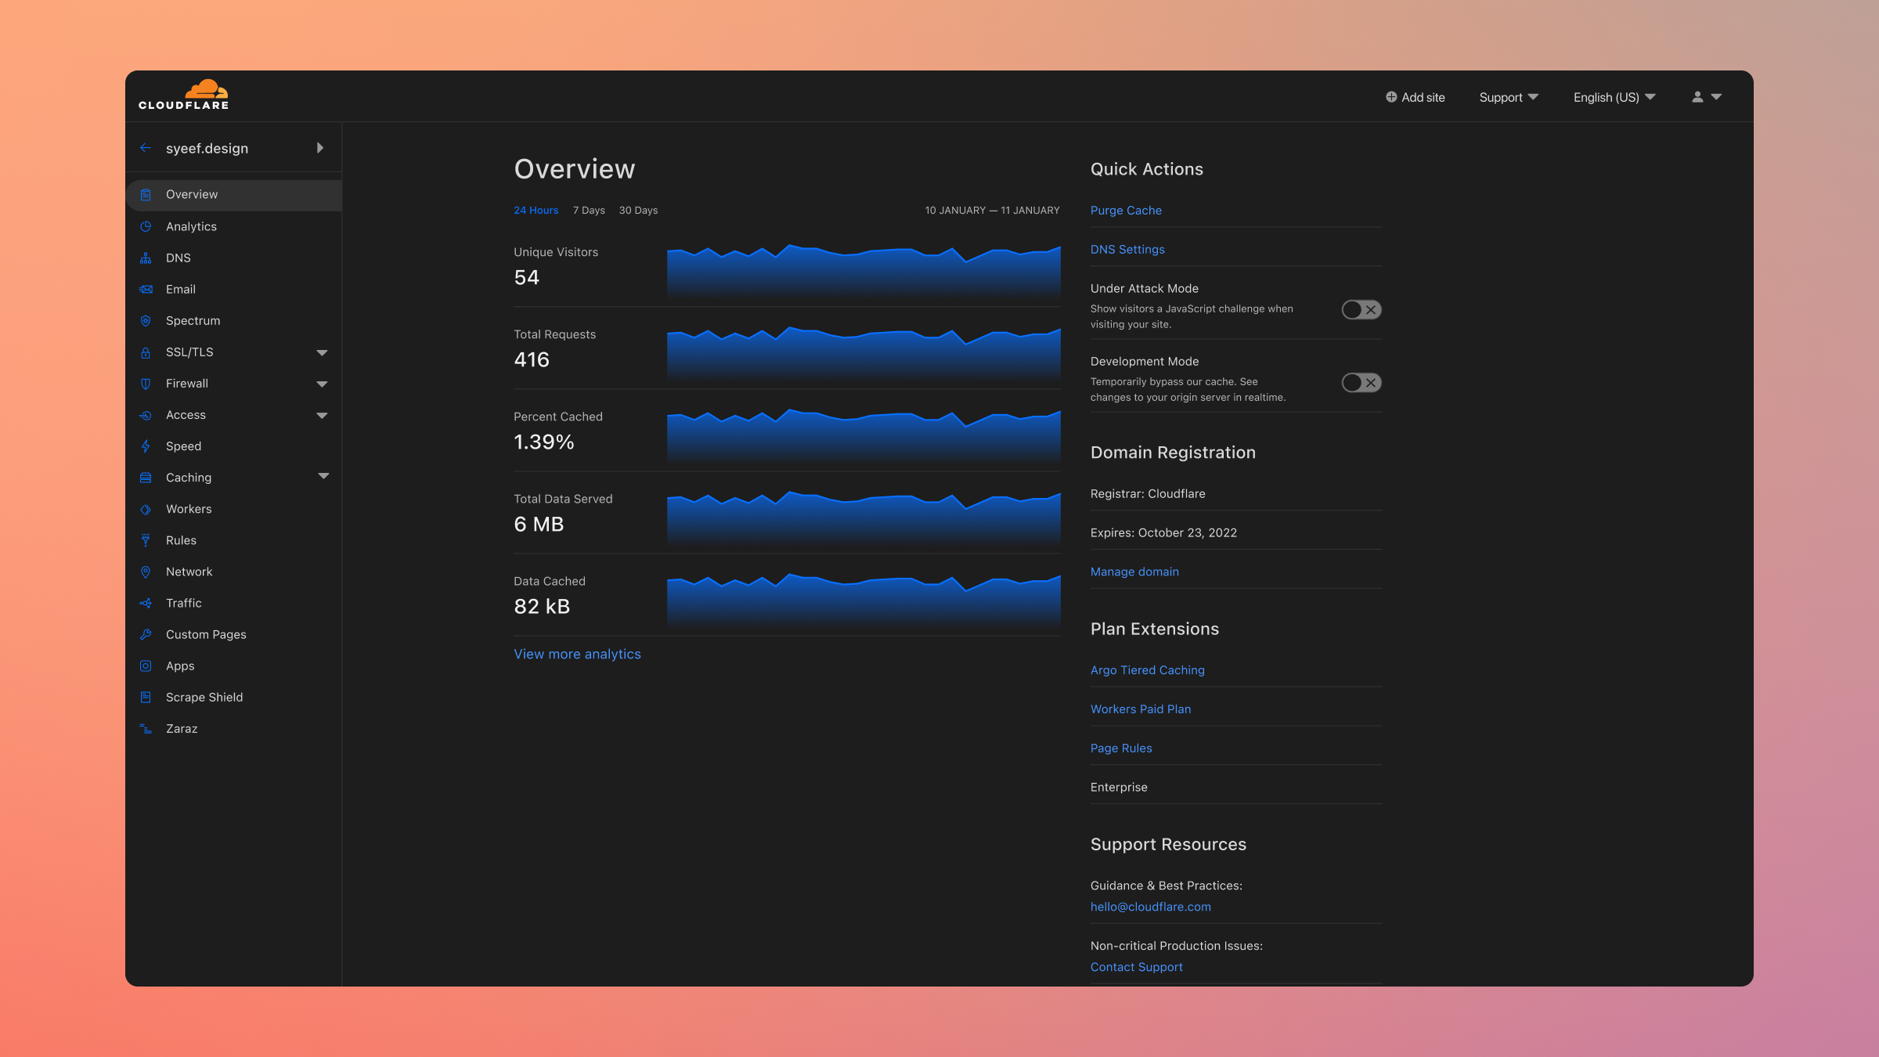Open the English (US) language dropdown
Image resolution: width=1879 pixels, height=1057 pixels.
point(1614,97)
